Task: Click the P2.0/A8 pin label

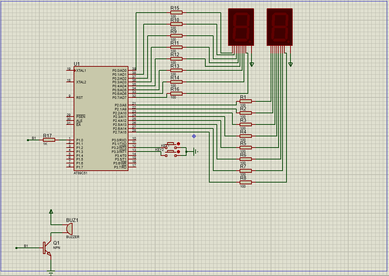Action: pos(121,105)
